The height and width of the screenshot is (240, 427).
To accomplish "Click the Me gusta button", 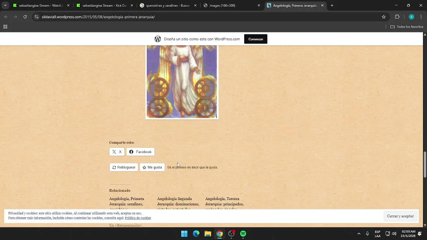I will [x=152, y=167].
